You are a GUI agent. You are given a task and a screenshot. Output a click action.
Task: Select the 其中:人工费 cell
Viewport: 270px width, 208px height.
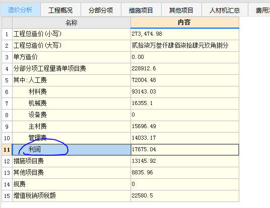point(72,80)
